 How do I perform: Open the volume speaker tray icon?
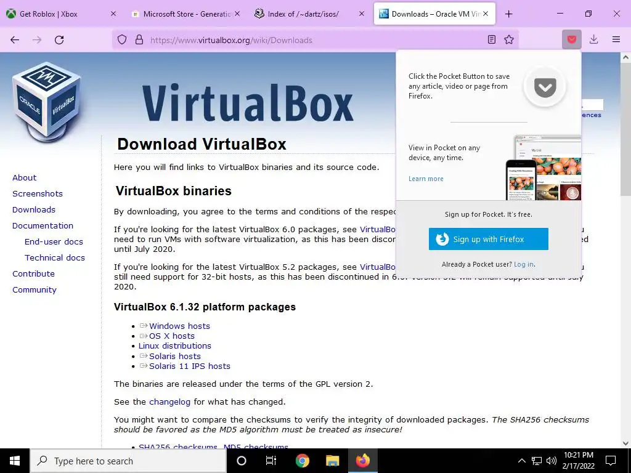(x=552, y=461)
